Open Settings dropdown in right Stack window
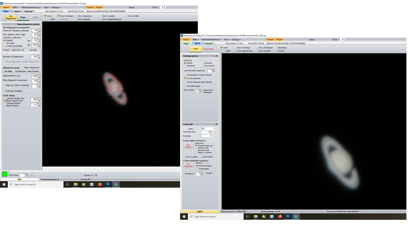This screenshot has height=229, width=408. [x=236, y=40]
